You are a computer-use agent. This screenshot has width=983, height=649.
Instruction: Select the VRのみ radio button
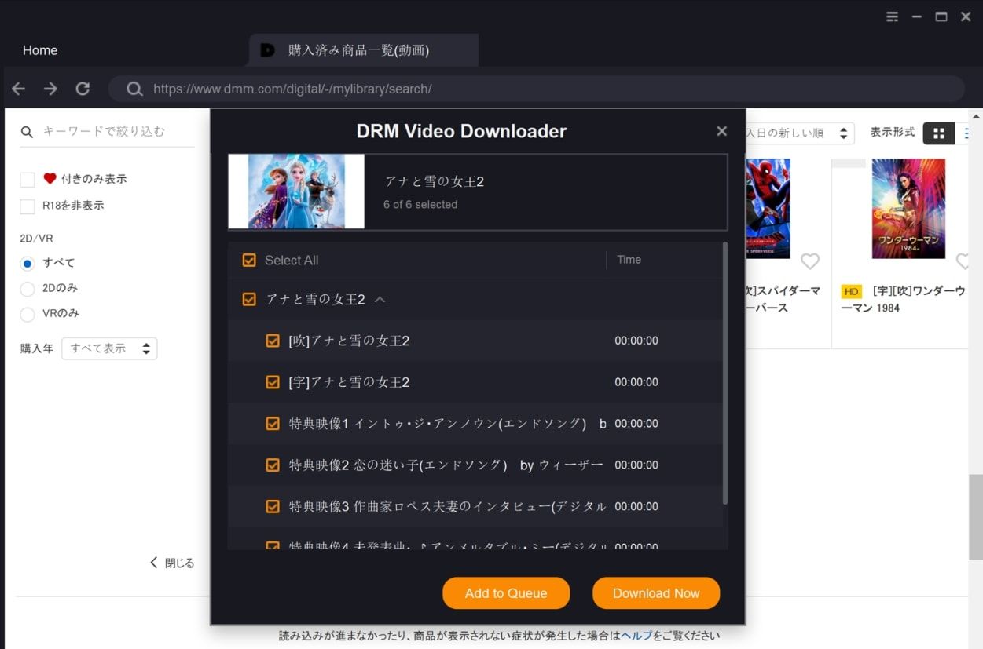[x=28, y=314]
